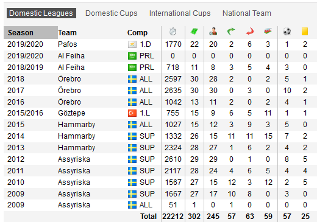The width and height of the screenshot is (317, 222).
Task: Click the Team column header
Action: click(67, 33)
